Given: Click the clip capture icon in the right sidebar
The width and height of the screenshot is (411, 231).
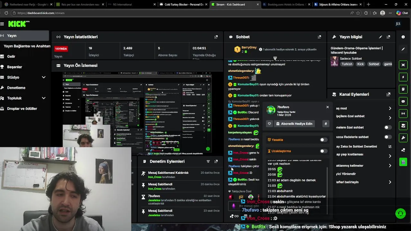Looking at the screenshot, I should [x=403, y=65].
